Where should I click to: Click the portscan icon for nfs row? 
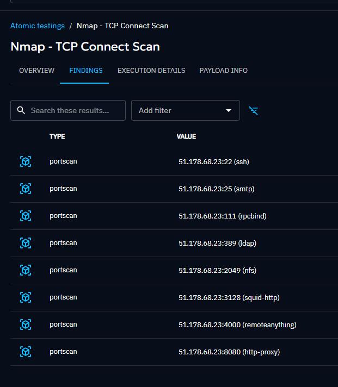pyautogui.click(x=26, y=270)
